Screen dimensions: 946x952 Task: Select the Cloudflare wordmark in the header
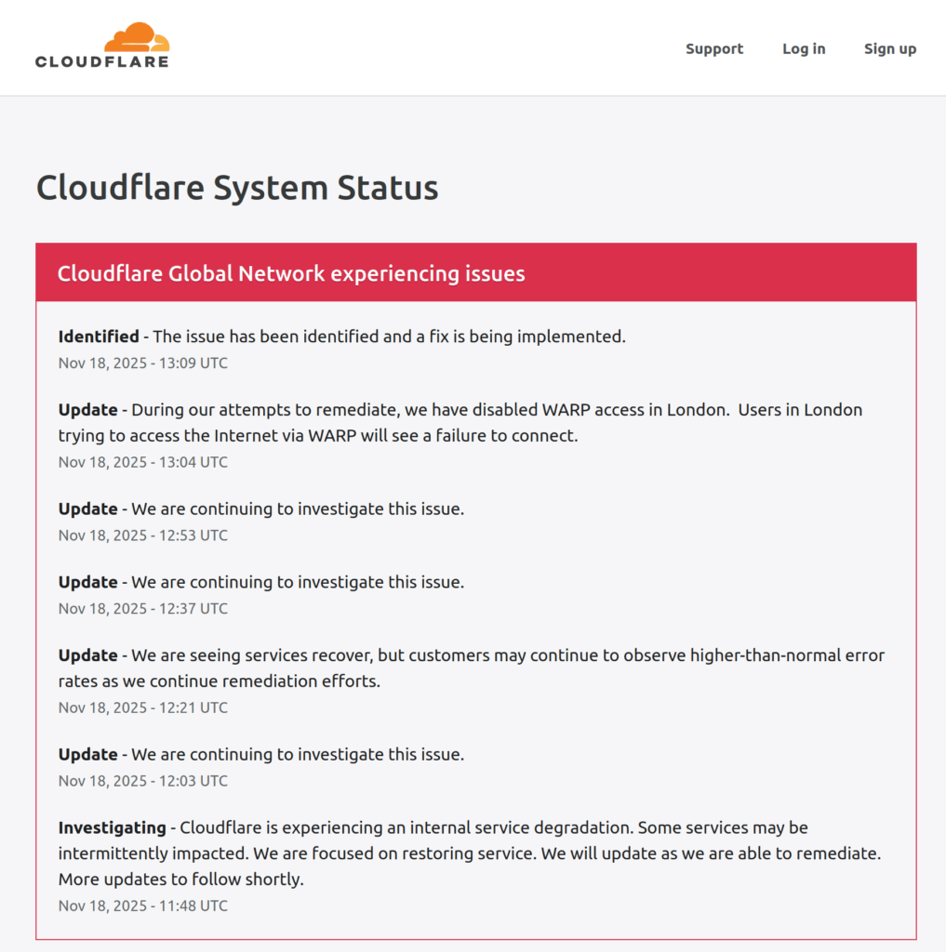coord(100,62)
